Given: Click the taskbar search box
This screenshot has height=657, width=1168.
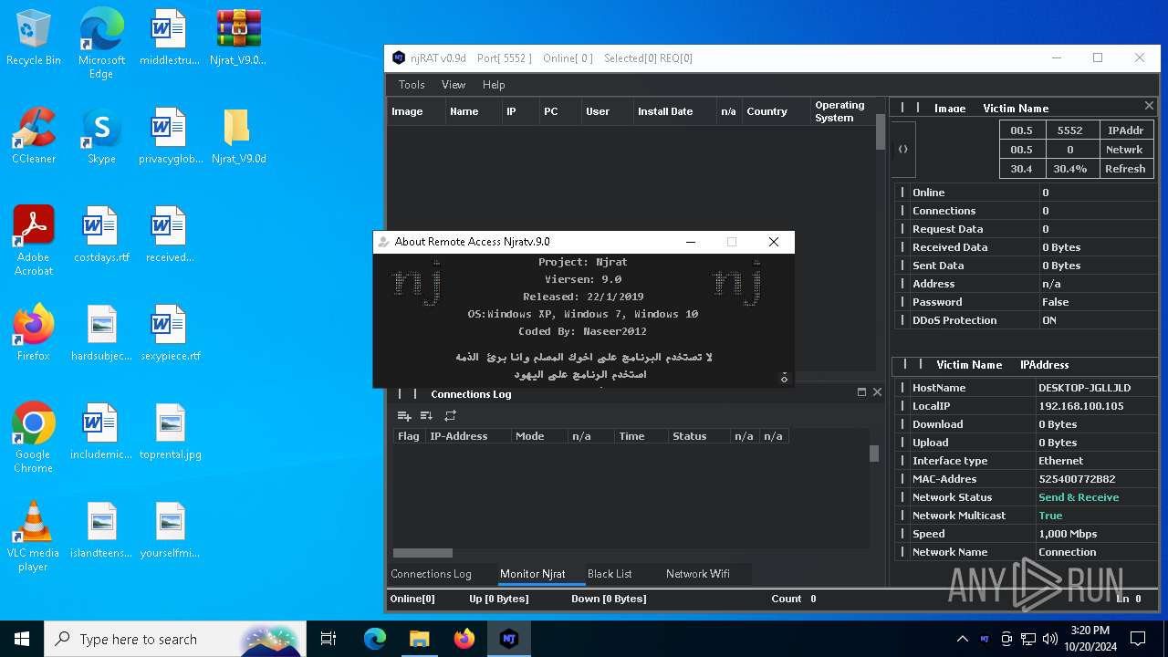Looking at the screenshot, I should click(x=175, y=639).
